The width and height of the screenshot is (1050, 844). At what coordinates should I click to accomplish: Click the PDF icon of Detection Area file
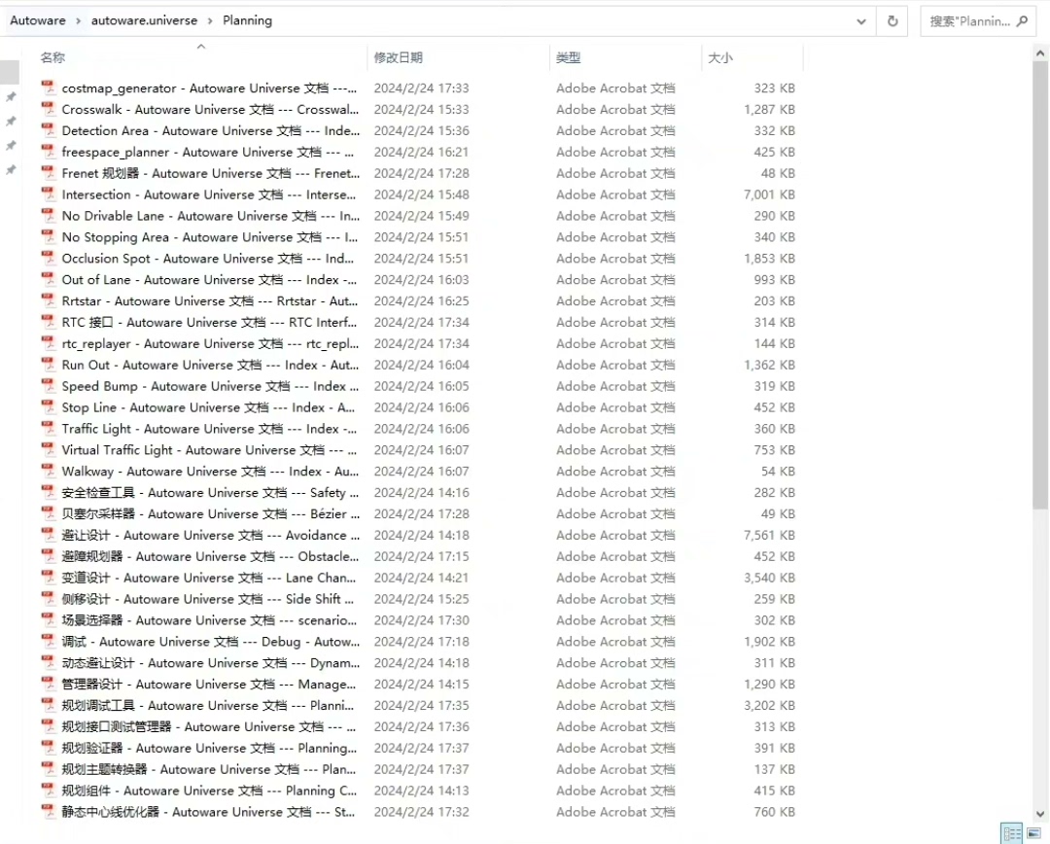pyautogui.click(x=49, y=130)
